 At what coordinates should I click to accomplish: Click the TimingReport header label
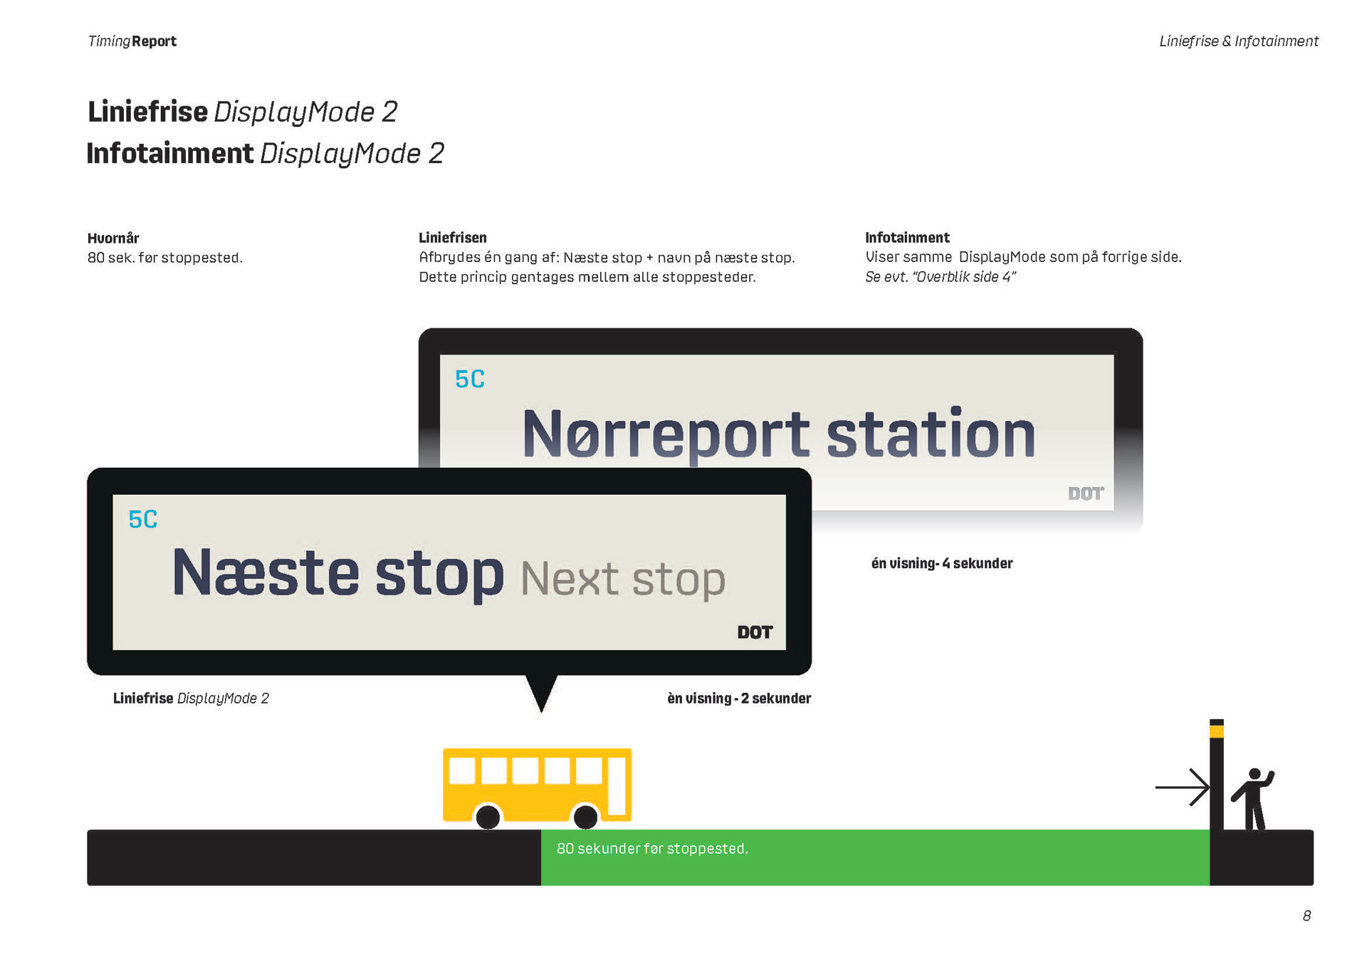132,41
